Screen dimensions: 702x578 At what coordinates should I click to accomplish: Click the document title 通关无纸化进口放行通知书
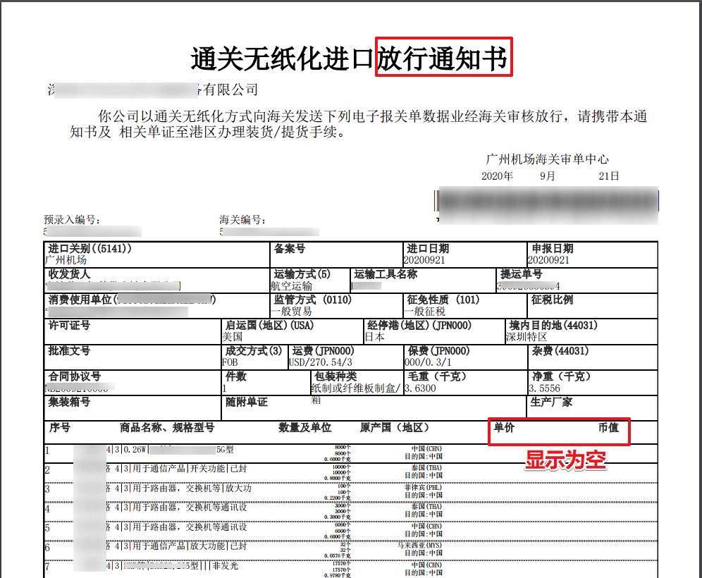coord(349,59)
